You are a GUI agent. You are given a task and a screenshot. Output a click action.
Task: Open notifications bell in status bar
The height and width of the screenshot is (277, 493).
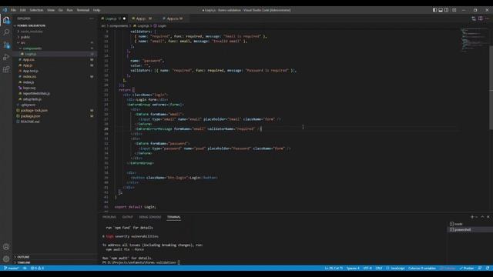(x=488, y=269)
